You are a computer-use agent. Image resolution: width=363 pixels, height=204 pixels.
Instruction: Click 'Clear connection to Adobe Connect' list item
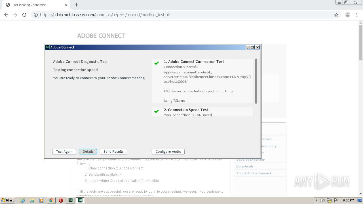click(x=116, y=168)
